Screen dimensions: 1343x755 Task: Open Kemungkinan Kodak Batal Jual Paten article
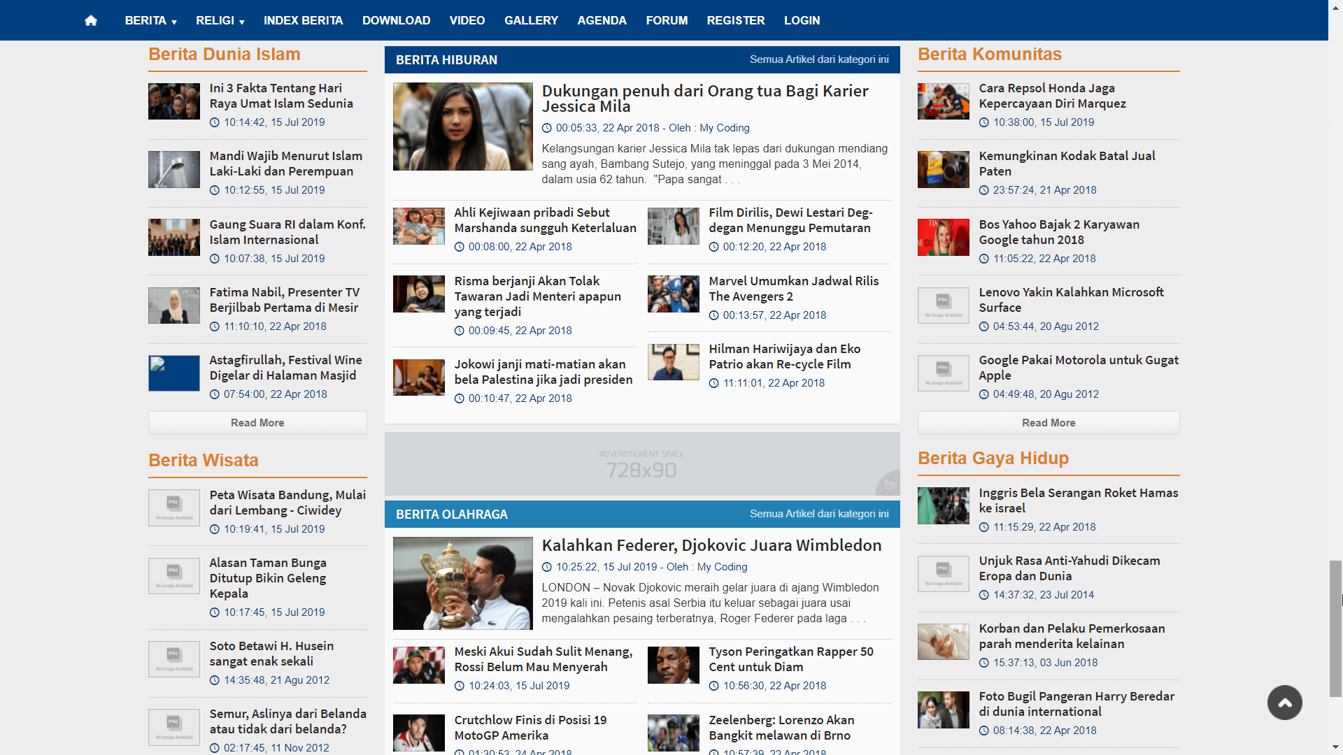pyautogui.click(x=1067, y=164)
